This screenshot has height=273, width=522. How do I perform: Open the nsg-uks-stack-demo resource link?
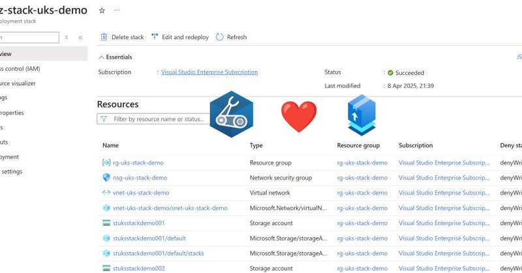tap(140, 178)
